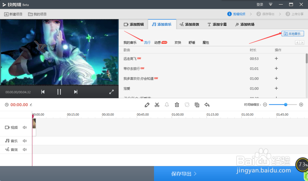Open 我的音乐 category
308x181 pixels.
[130, 42]
